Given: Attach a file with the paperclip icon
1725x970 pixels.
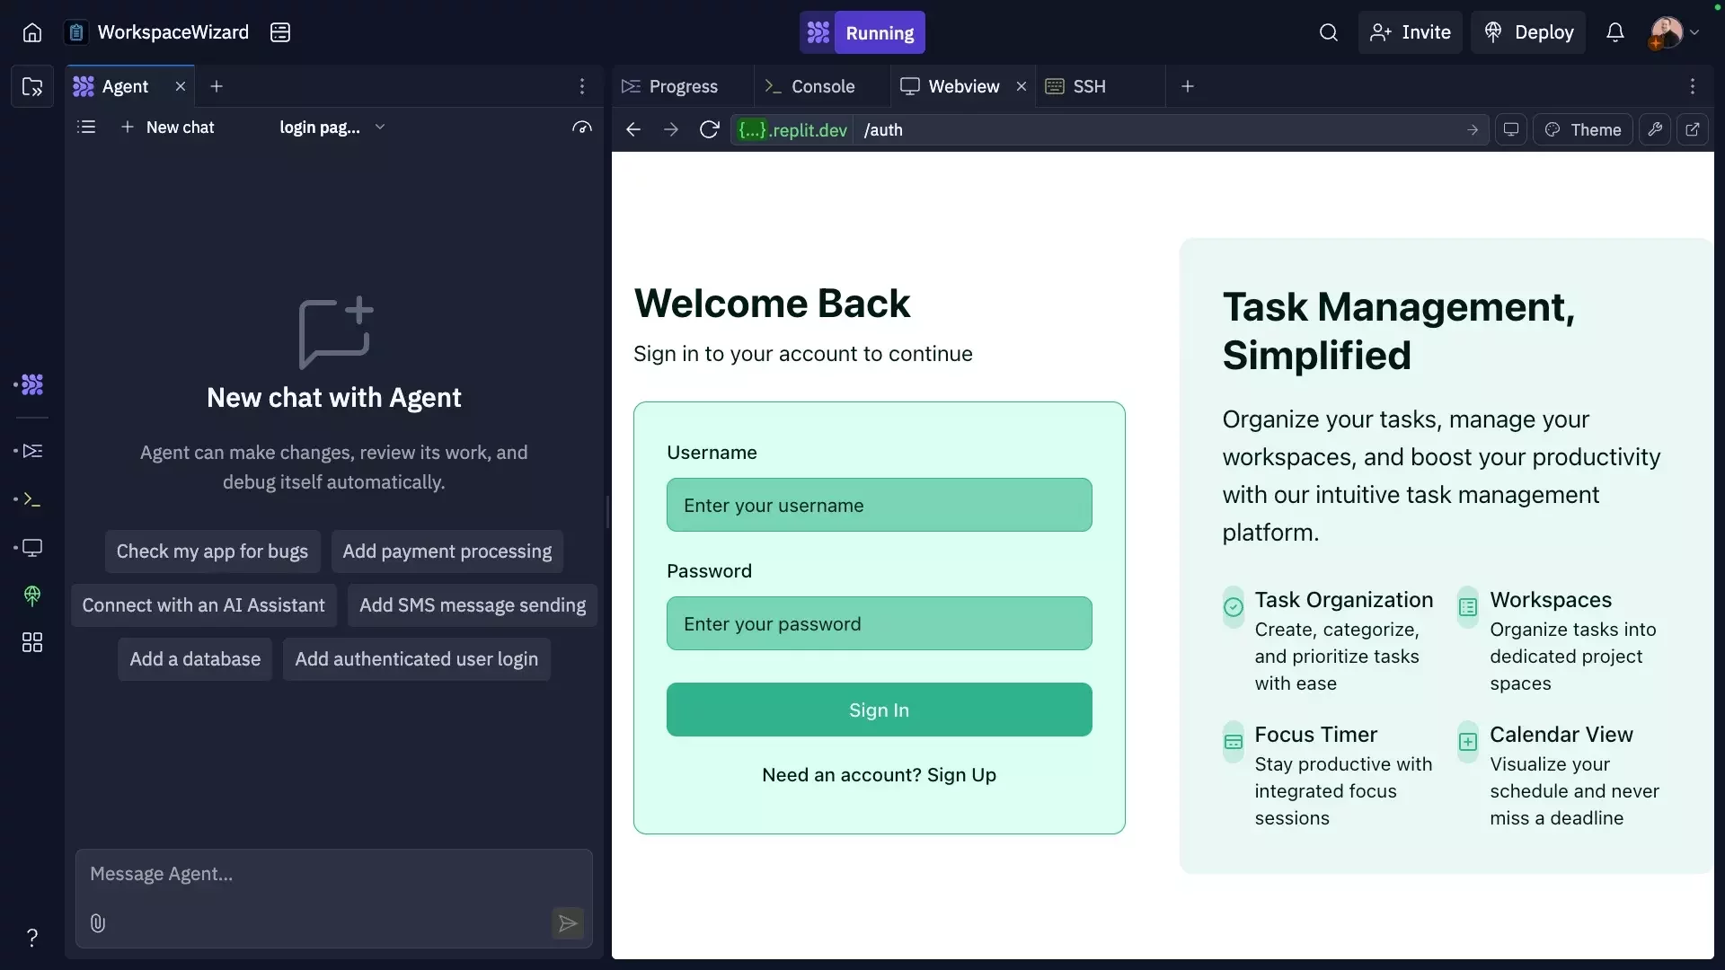Looking at the screenshot, I should [x=98, y=923].
